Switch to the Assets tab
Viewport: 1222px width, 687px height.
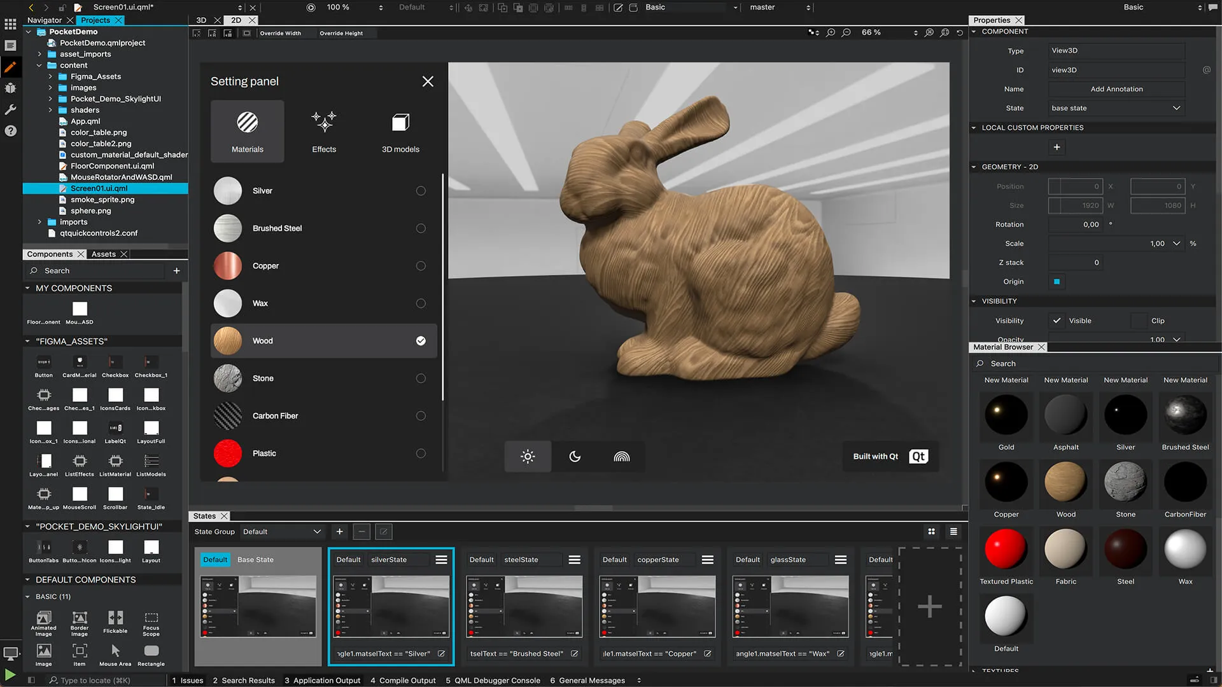tap(103, 254)
